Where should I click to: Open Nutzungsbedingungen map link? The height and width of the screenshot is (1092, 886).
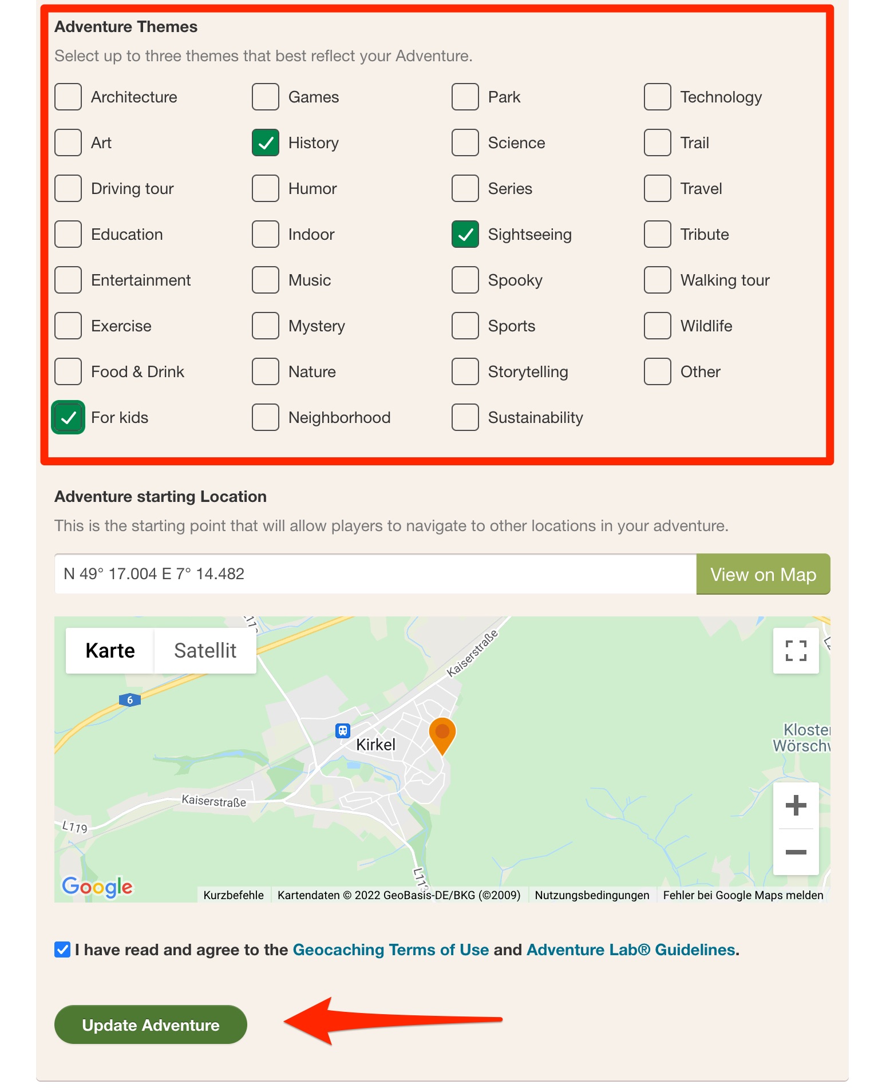click(x=592, y=895)
